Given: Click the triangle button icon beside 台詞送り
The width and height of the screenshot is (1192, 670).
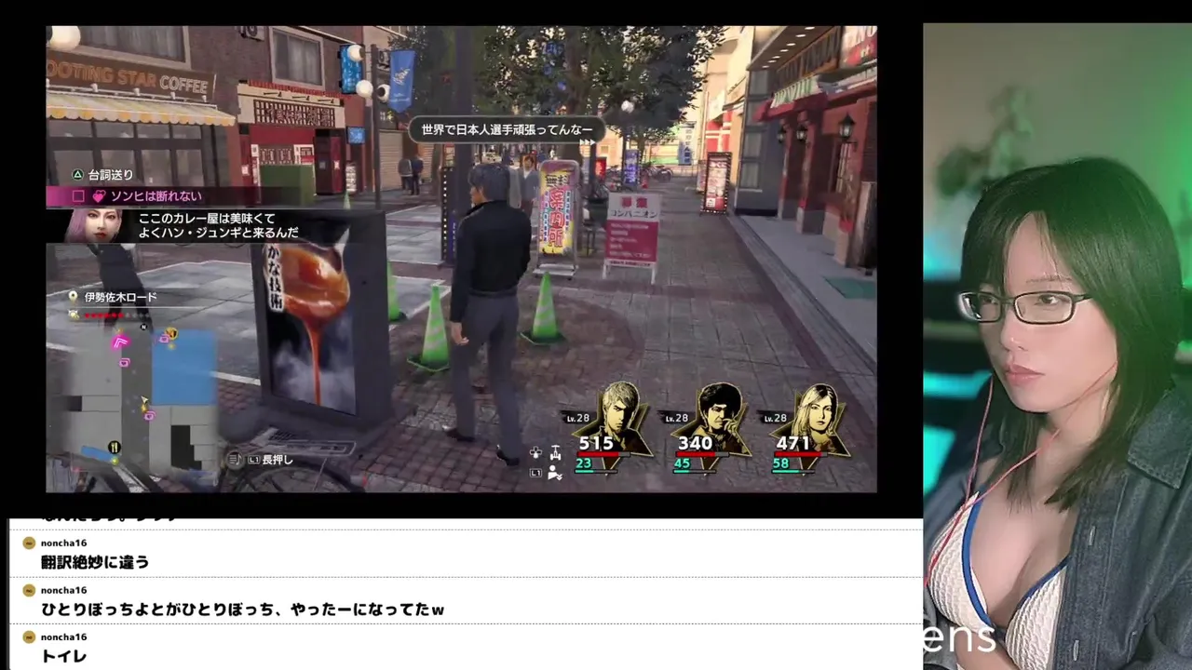Looking at the screenshot, I should 78,174.
